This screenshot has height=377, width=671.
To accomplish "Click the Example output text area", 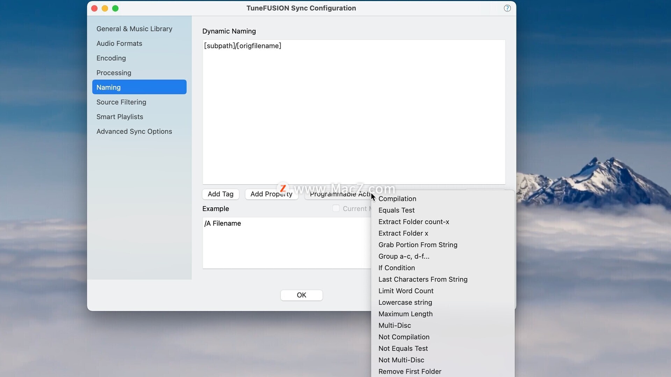I will (287, 243).
